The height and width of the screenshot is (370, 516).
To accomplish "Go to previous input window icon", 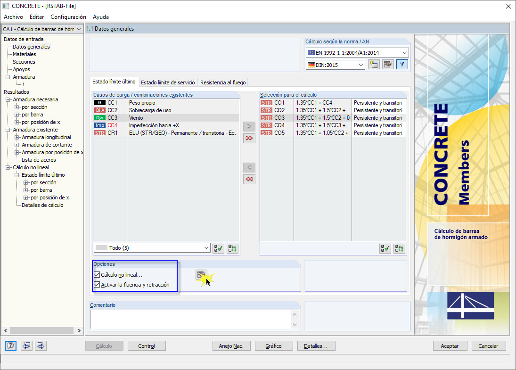I will point(26,345).
